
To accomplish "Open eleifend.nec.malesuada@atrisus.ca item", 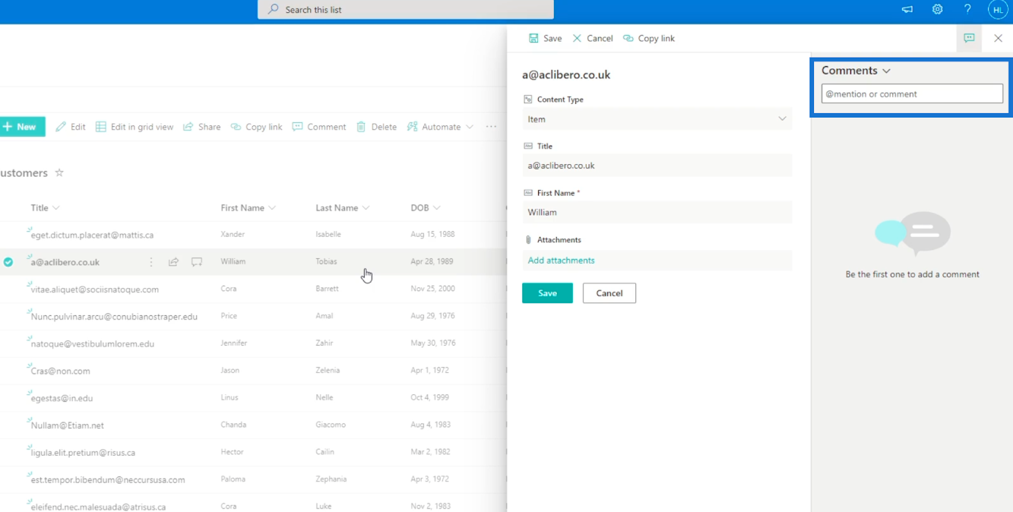I will click(98, 507).
